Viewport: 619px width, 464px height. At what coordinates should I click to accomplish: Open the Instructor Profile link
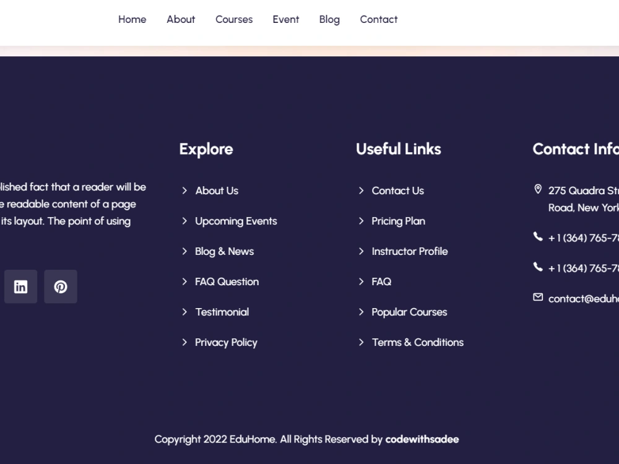click(410, 251)
